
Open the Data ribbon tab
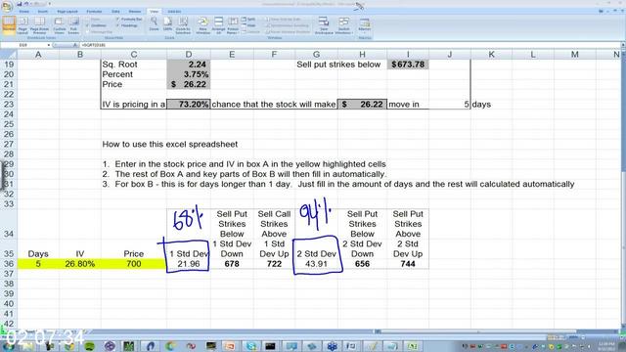coord(115,12)
